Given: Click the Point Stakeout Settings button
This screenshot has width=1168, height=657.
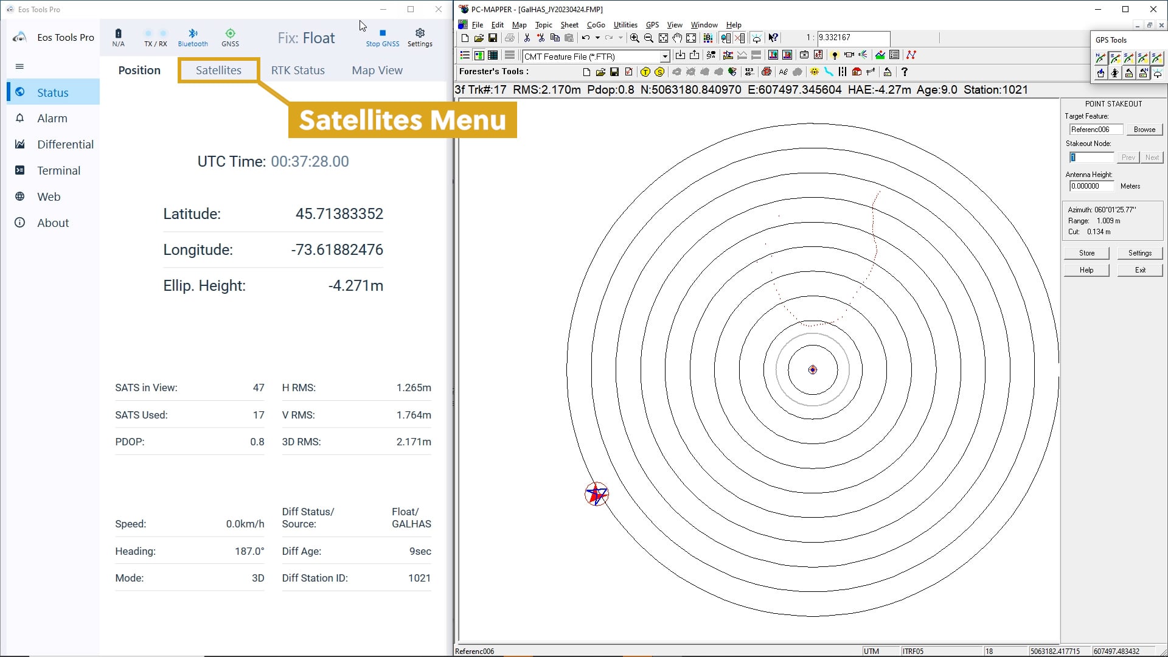Looking at the screenshot, I should click(x=1140, y=253).
